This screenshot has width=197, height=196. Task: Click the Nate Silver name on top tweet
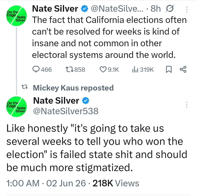(55, 9)
